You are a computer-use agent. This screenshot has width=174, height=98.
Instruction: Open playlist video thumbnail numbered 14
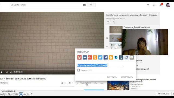(x=116, y=38)
